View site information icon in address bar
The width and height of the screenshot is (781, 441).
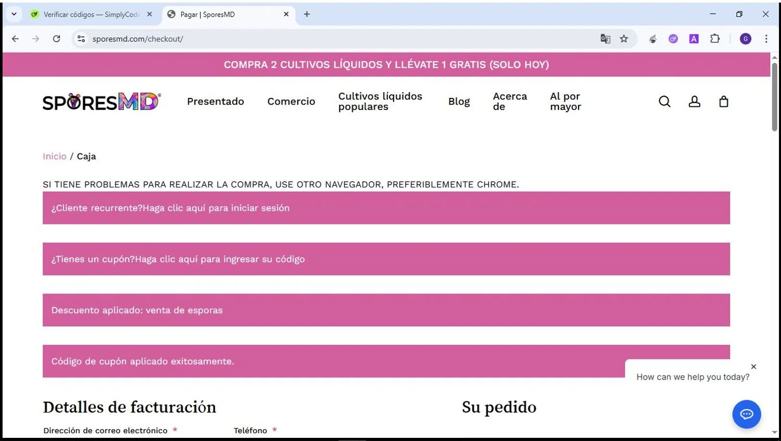click(81, 39)
